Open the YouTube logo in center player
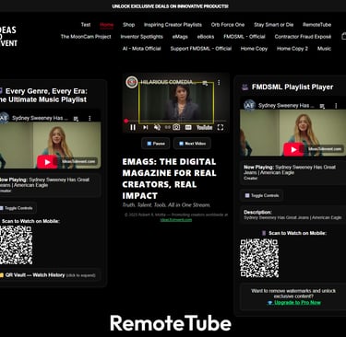The image size is (346, 337). tap(205, 127)
